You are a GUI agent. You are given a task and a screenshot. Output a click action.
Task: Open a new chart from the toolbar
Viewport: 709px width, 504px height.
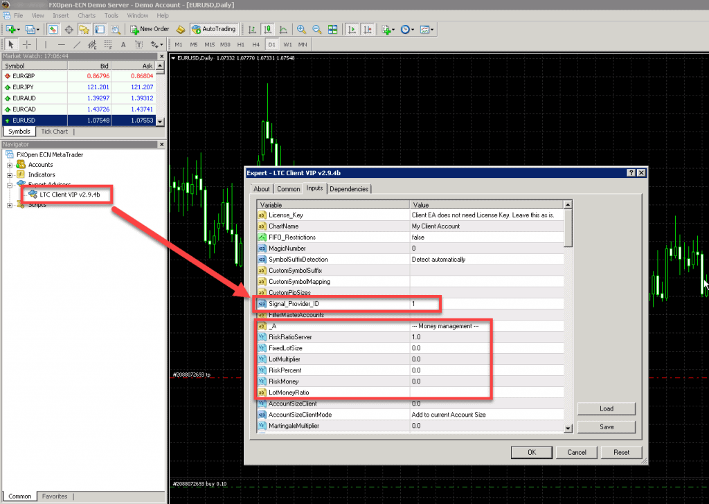click(x=11, y=29)
